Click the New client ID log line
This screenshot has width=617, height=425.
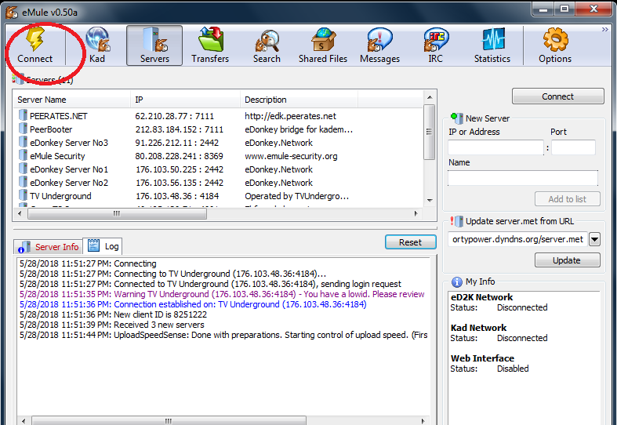114,314
